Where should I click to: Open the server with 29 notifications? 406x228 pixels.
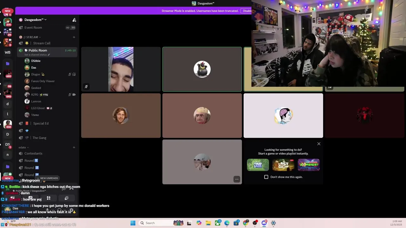pos(8,32)
